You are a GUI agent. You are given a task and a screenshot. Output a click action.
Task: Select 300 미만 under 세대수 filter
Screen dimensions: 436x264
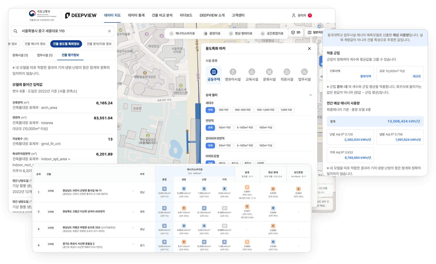(224, 110)
